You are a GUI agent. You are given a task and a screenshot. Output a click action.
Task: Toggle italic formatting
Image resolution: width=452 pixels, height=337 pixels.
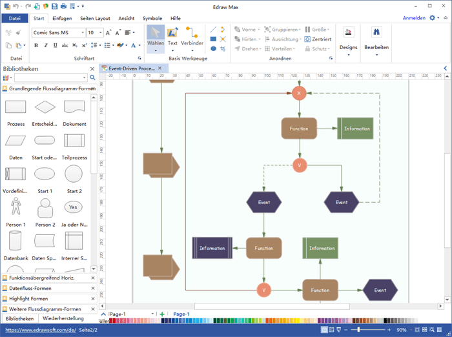click(x=46, y=45)
